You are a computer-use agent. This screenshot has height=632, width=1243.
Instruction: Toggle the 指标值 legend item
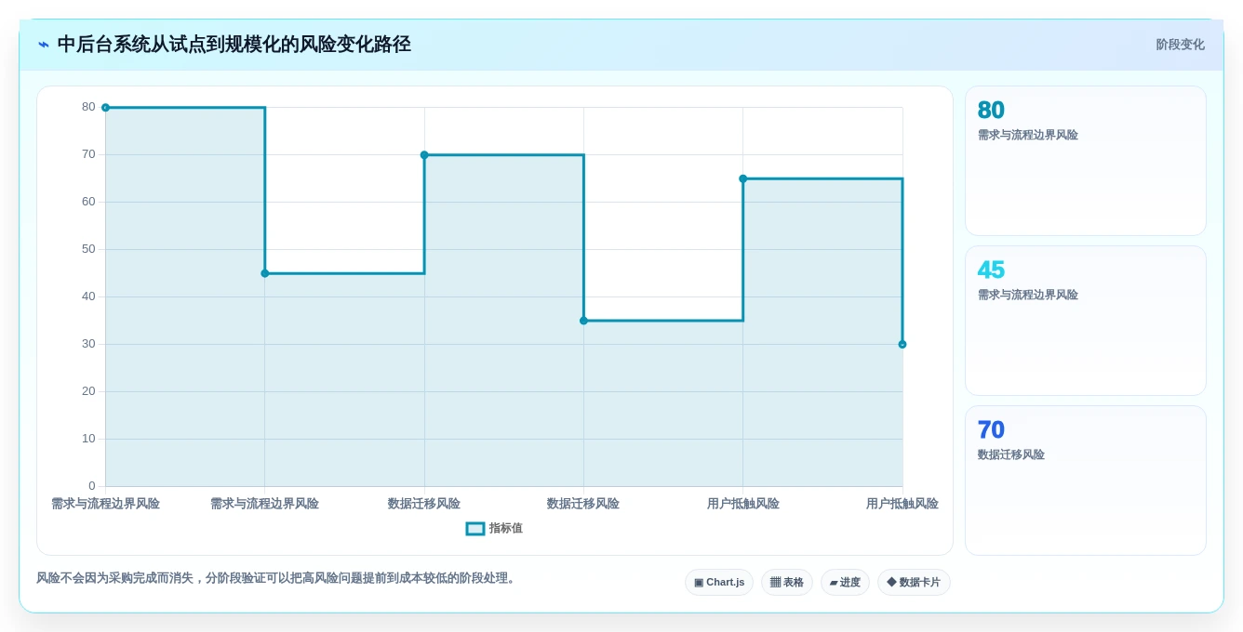494,528
